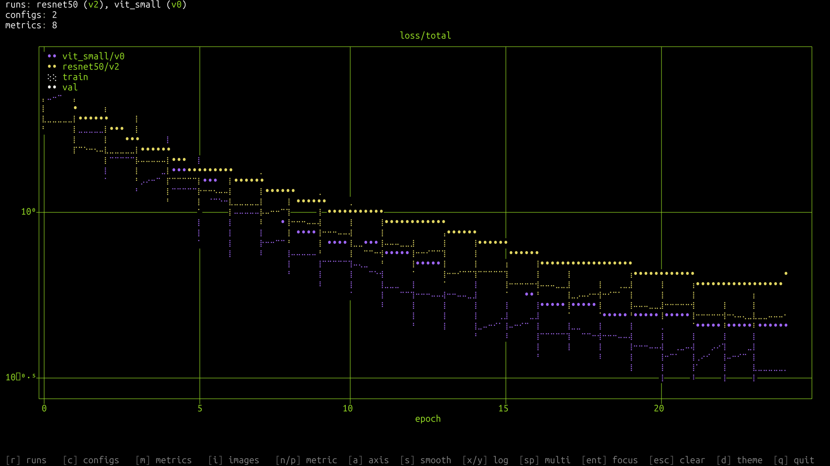Screen dimensions: 830x466
Task: Open the runs selector shortcut
Action: 26,460
